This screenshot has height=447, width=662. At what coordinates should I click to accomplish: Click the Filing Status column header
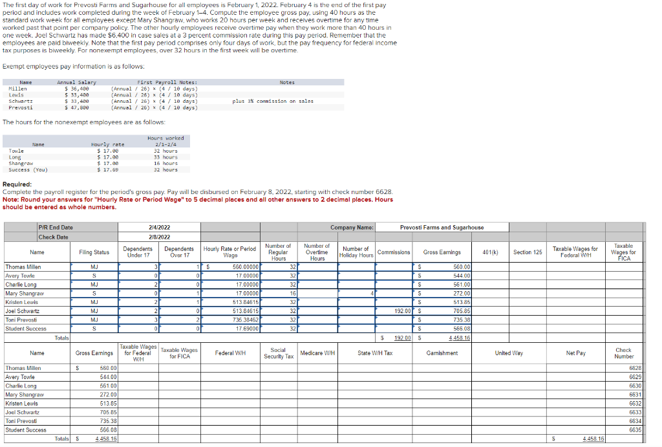click(94, 252)
